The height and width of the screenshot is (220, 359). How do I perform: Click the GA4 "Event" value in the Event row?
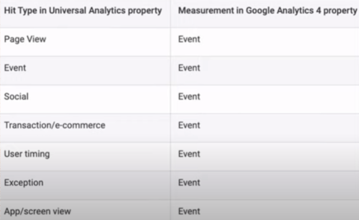coord(189,68)
